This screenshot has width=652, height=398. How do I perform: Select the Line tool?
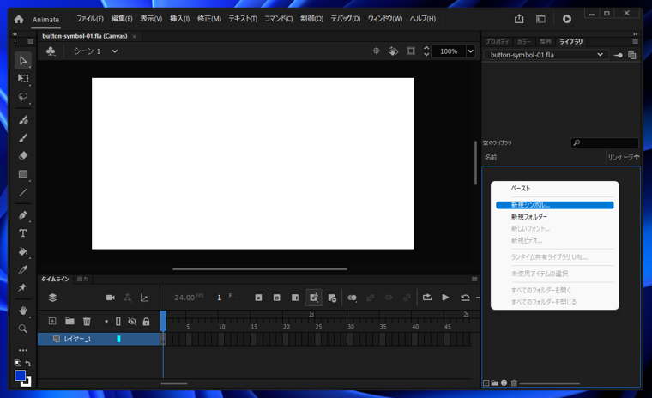(x=23, y=192)
